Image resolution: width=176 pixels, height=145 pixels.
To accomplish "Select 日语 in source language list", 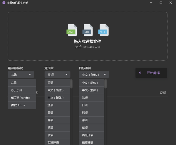I will point(57,113).
